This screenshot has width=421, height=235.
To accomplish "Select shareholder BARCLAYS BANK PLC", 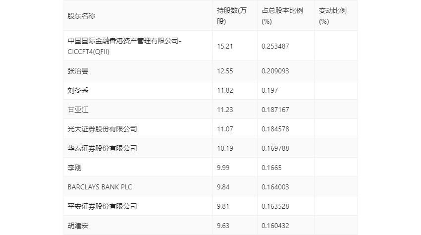I will click(100, 187).
